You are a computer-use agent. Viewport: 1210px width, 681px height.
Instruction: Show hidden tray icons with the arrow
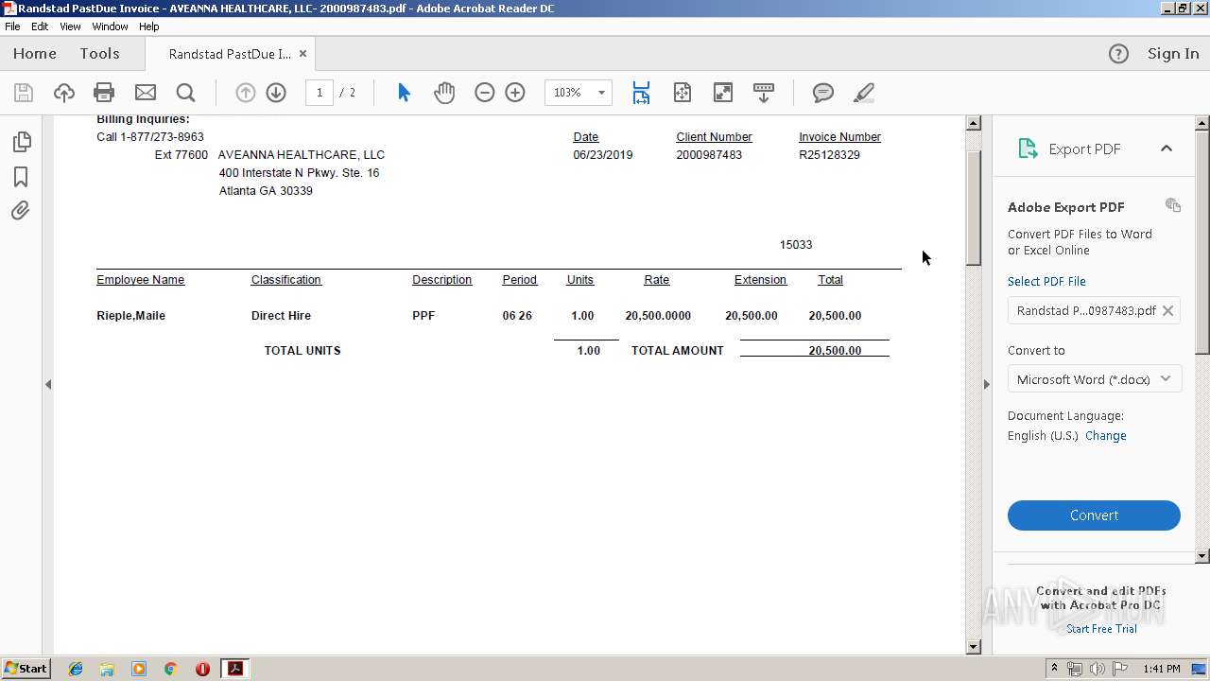coord(1054,669)
